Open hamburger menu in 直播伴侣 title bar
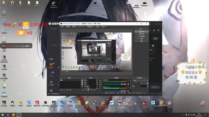209x117 pixels. point(150,24)
